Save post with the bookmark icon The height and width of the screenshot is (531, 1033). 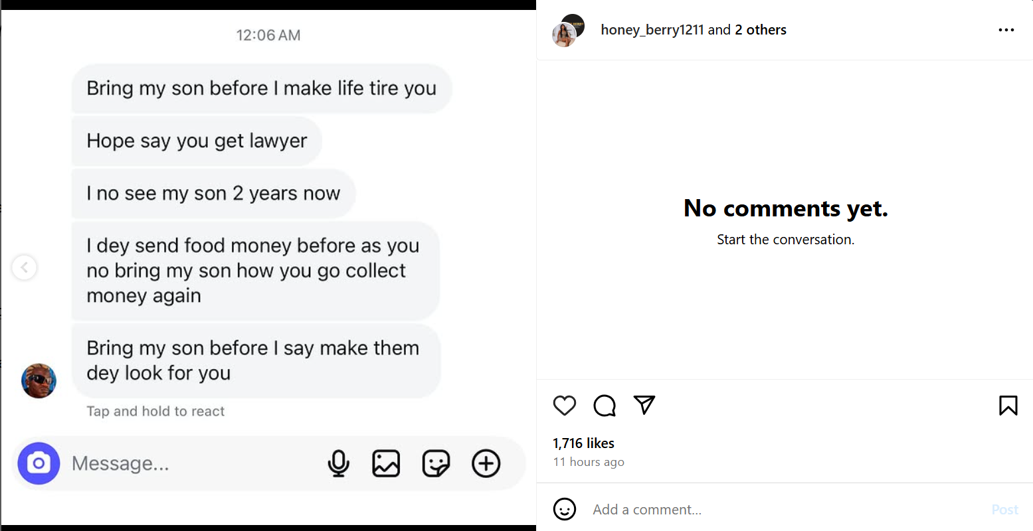(1008, 406)
